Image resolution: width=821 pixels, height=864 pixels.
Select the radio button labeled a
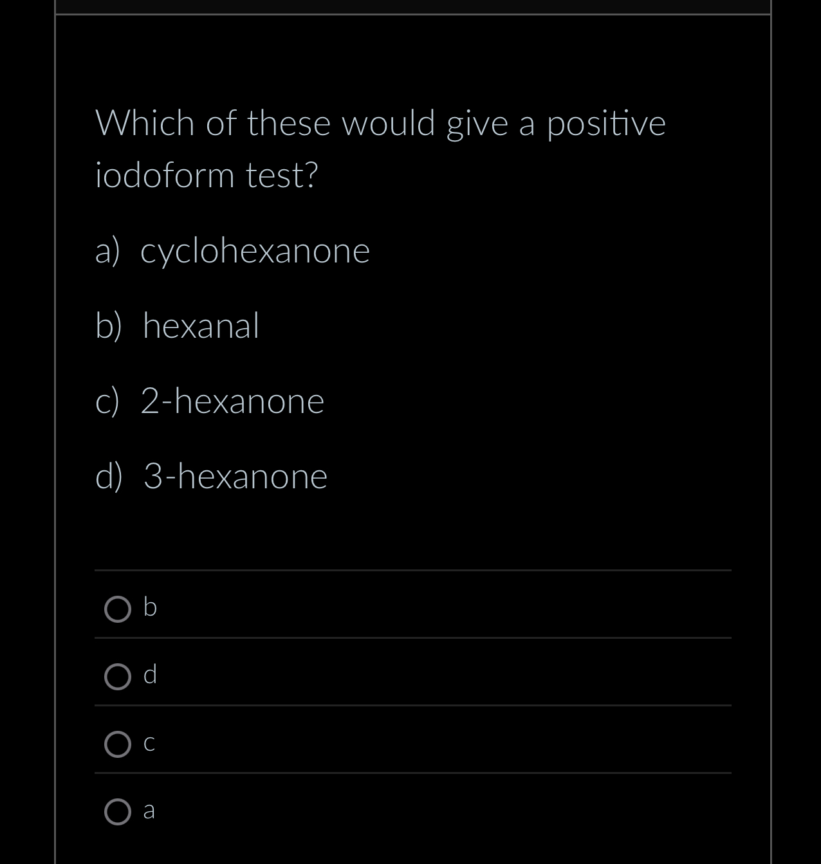[x=118, y=812]
